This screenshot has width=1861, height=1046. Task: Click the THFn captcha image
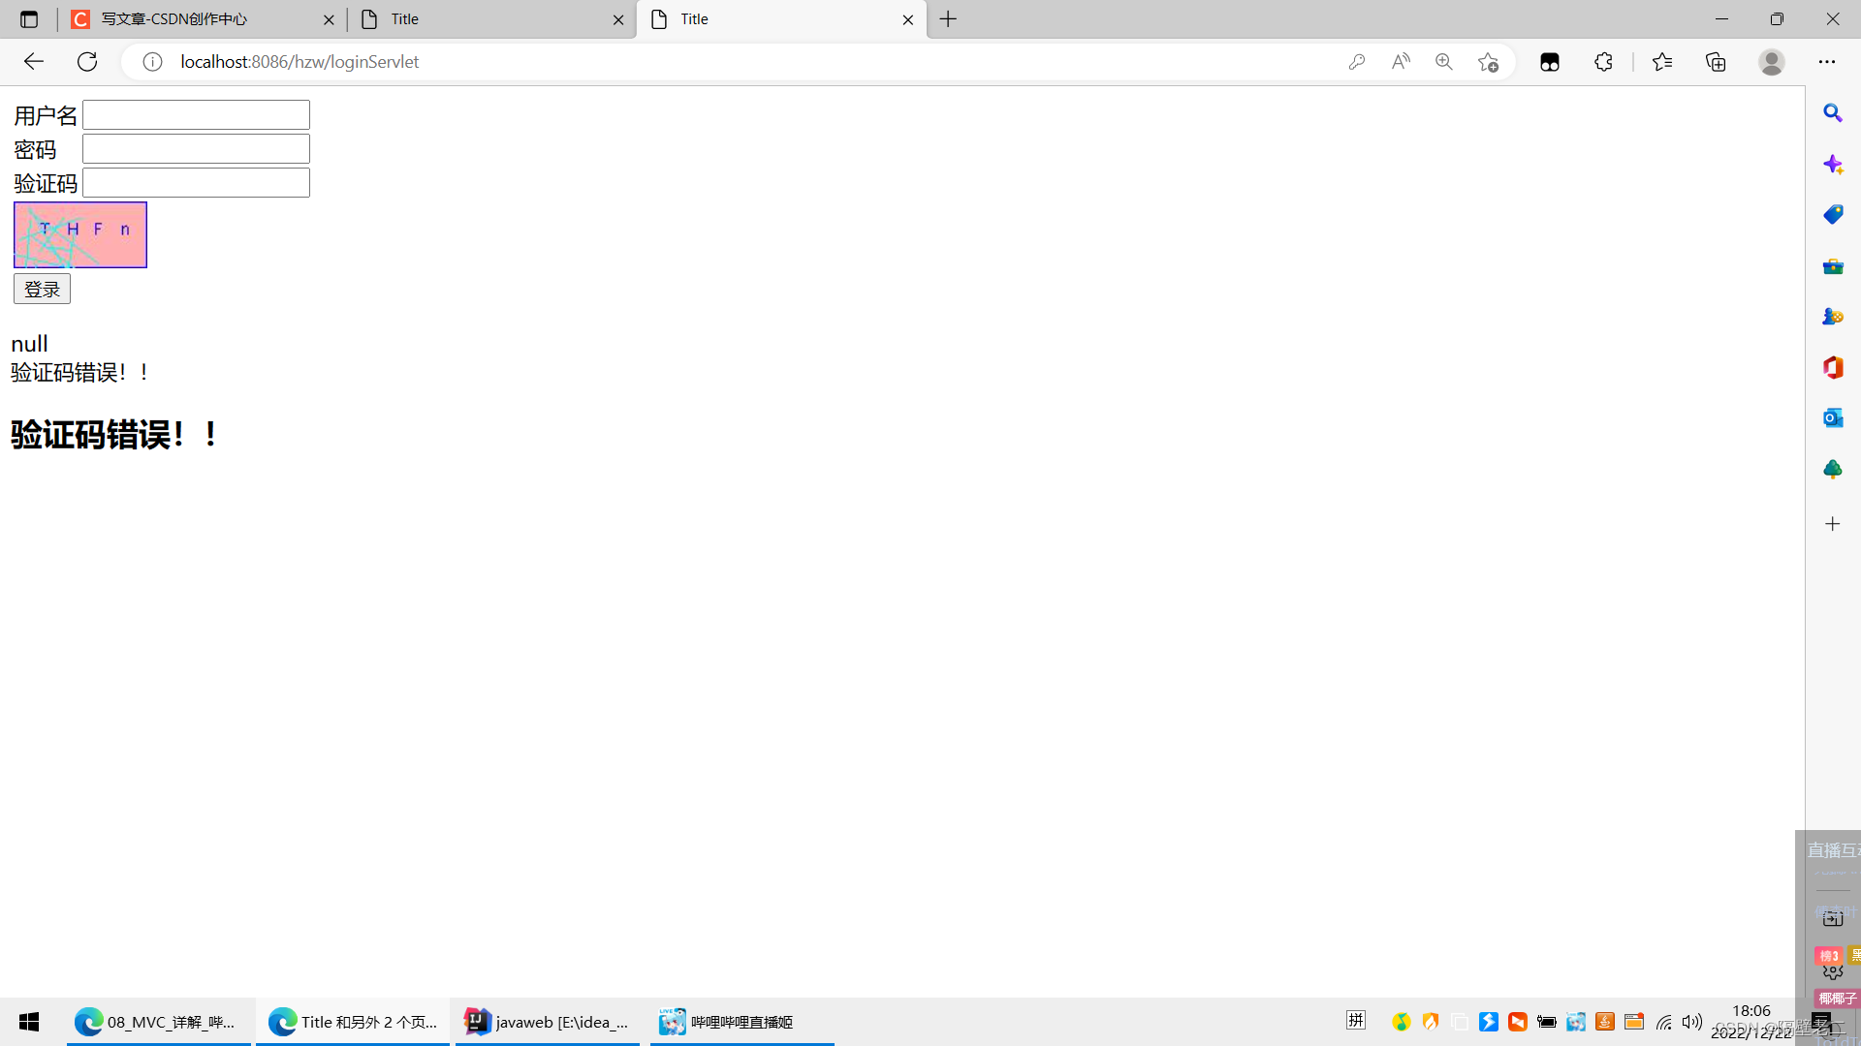click(80, 234)
